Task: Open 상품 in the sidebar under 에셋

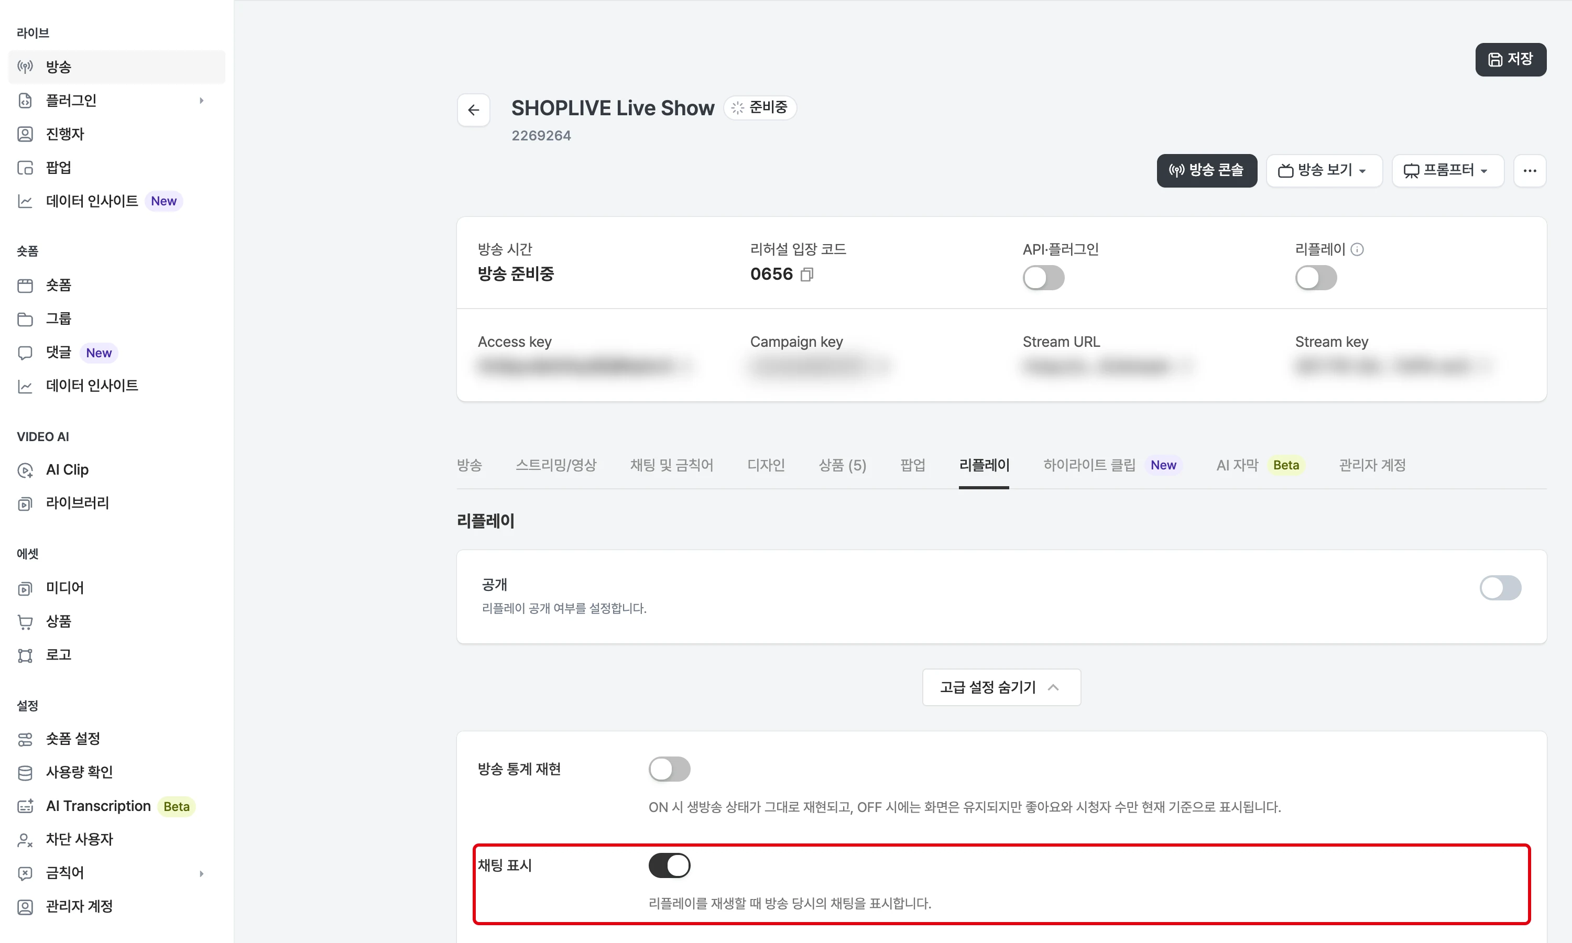Action: click(x=117, y=621)
